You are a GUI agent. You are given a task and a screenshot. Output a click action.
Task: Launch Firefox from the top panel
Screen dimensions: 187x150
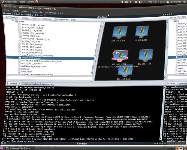[x=36, y=2]
